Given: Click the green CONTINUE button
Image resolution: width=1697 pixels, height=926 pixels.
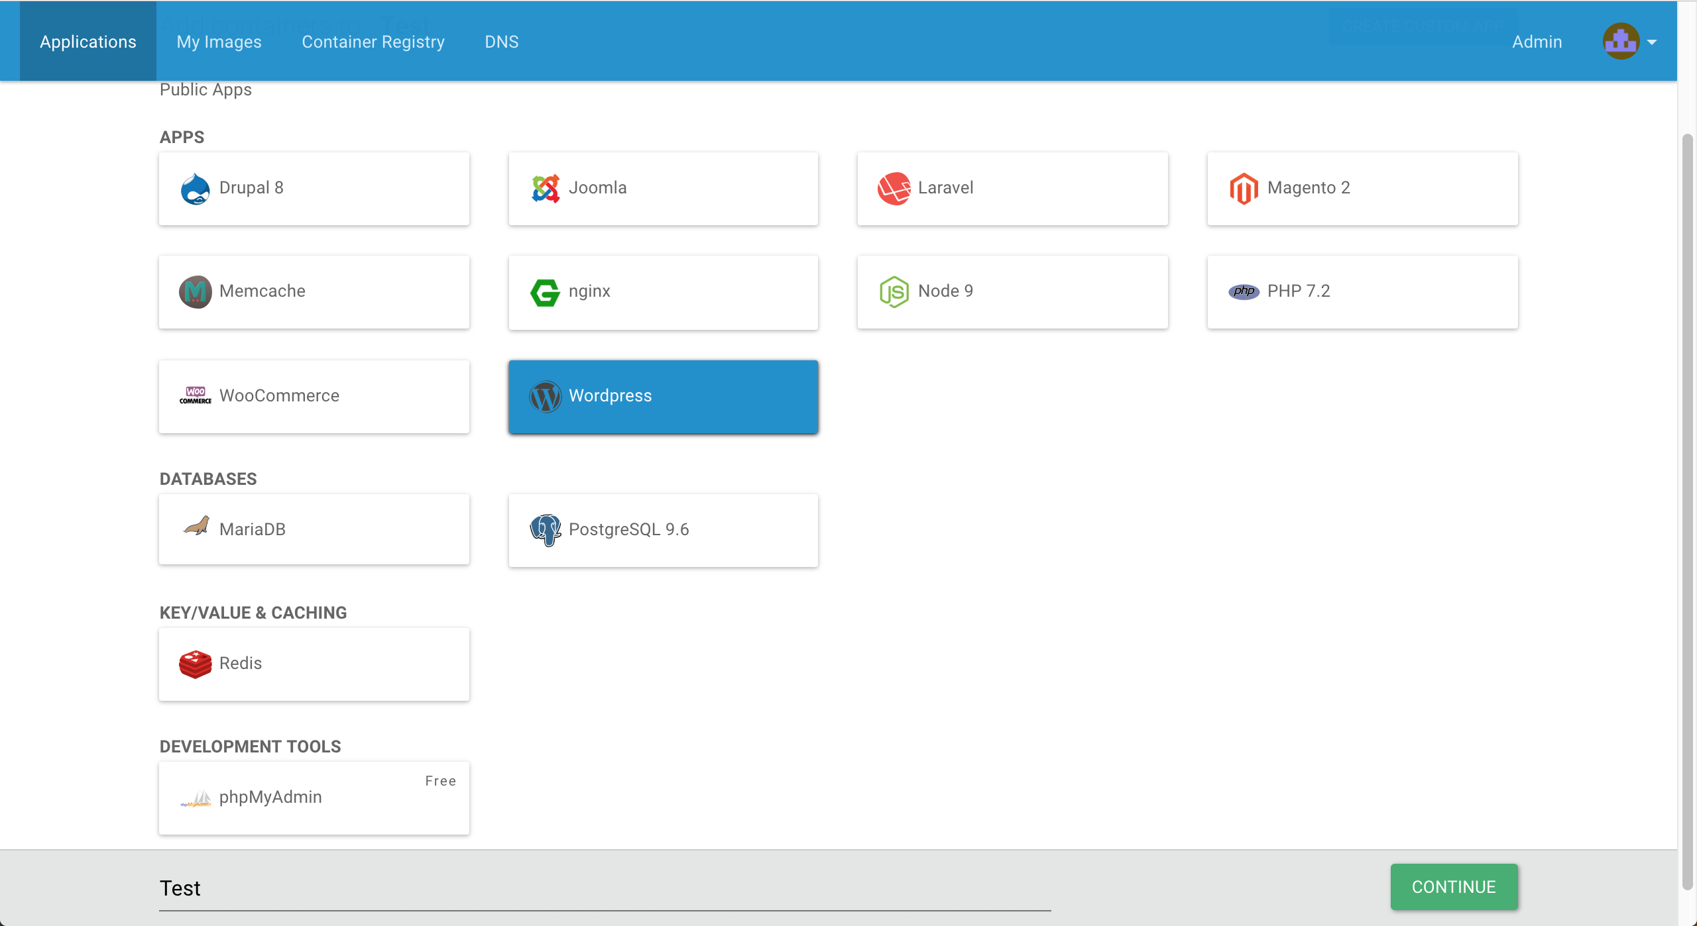Looking at the screenshot, I should pyautogui.click(x=1454, y=887).
